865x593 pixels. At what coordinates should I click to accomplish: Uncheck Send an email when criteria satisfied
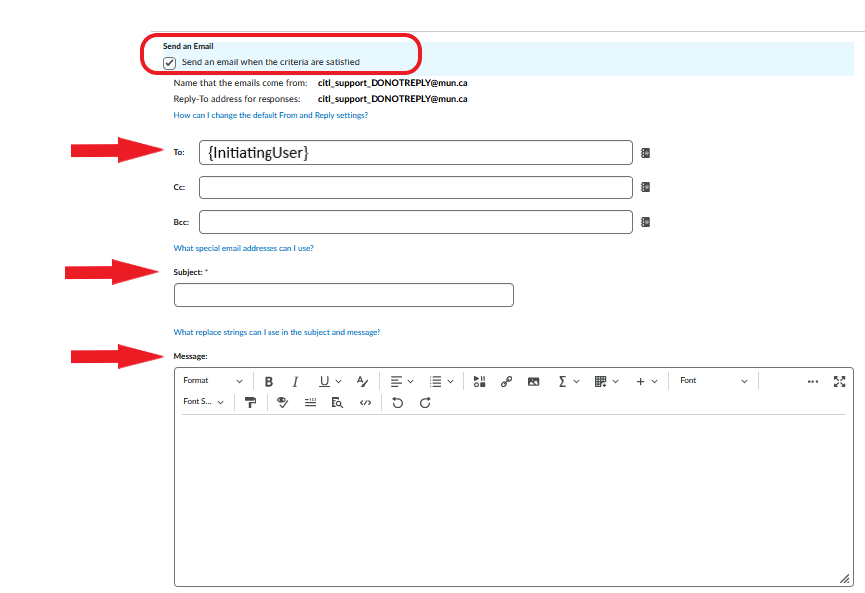point(169,62)
